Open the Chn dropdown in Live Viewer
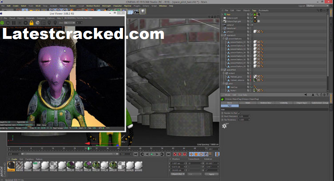This screenshot has height=181, width=334. pyautogui.click(x=70, y=23)
